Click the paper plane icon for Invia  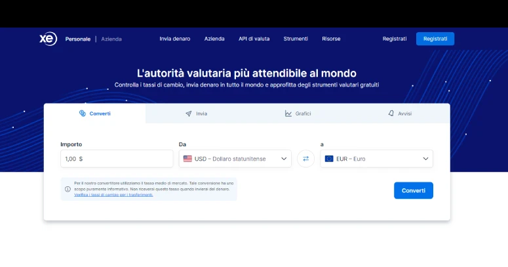point(189,113)
